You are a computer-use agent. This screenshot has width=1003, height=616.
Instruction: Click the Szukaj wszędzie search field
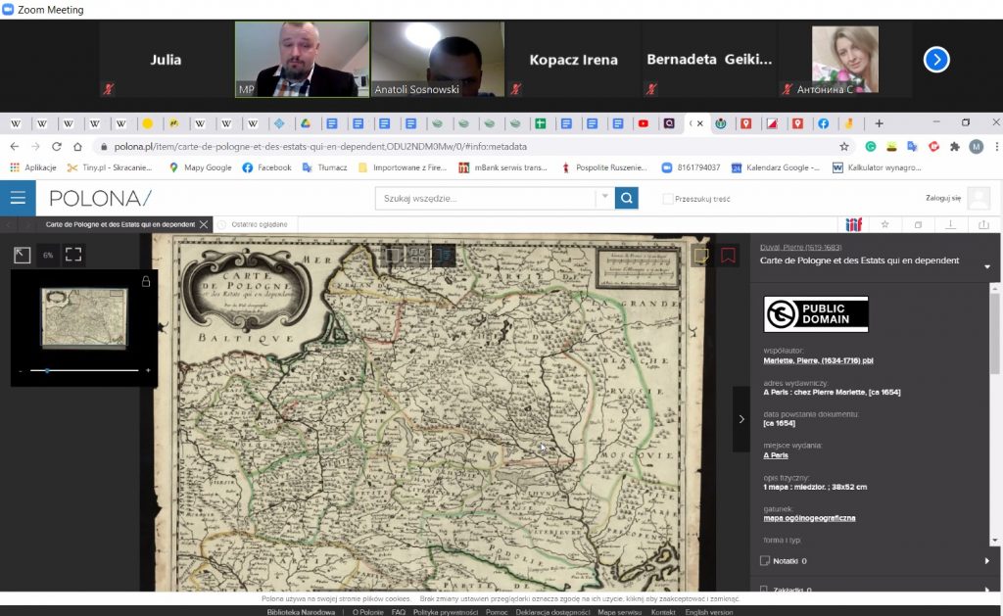pos(486,198)
